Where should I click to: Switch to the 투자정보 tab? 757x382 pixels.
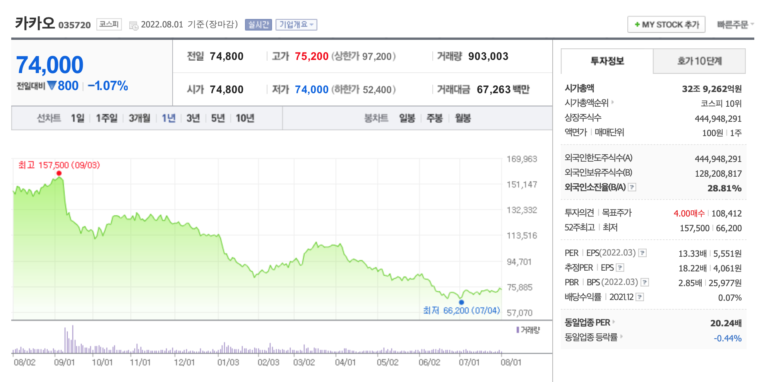[x=607, y=61]
